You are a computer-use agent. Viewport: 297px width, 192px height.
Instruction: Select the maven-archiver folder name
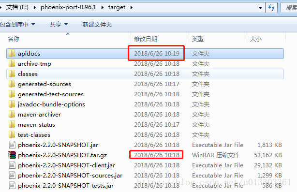39,115
